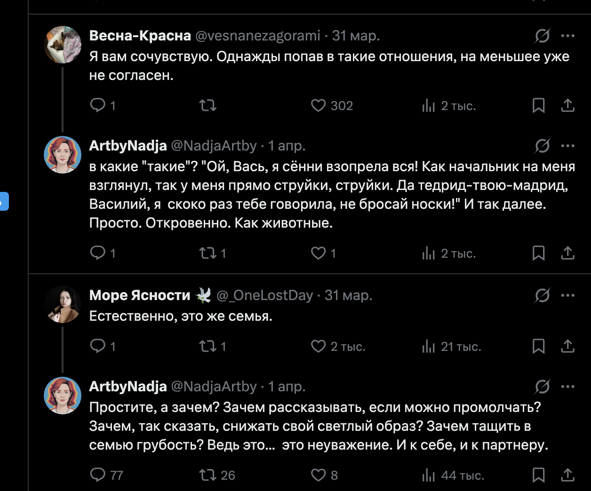Bookmark Весна-Красна's tweet
Viewport: 591px width, 491px height.
[538, 106]
